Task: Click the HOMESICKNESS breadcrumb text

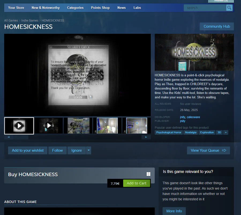Action: [x=53, y=20]
